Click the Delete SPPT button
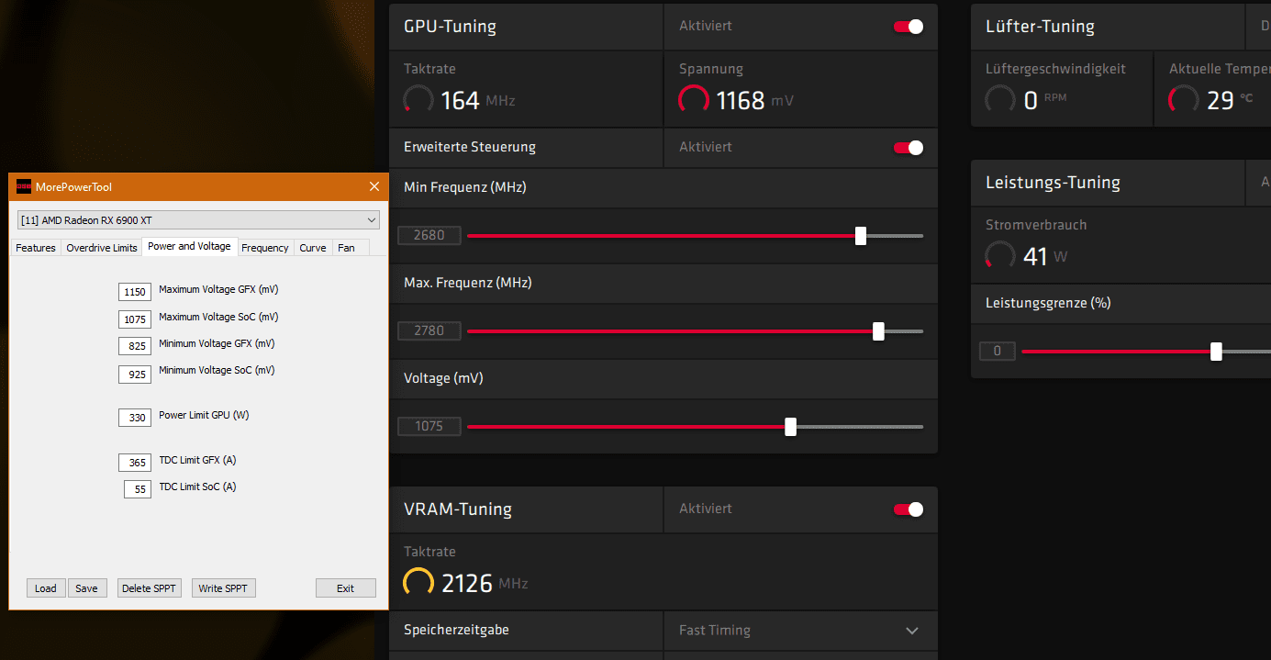Image resolution: width=1271 pixels, height=660 pixels. 150,588
